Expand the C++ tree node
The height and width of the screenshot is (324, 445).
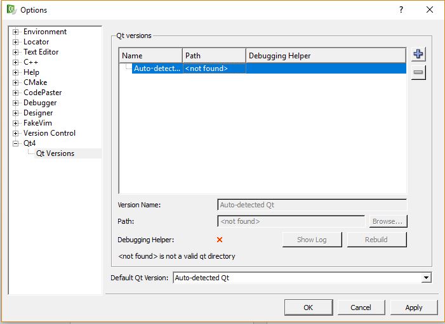16,62
